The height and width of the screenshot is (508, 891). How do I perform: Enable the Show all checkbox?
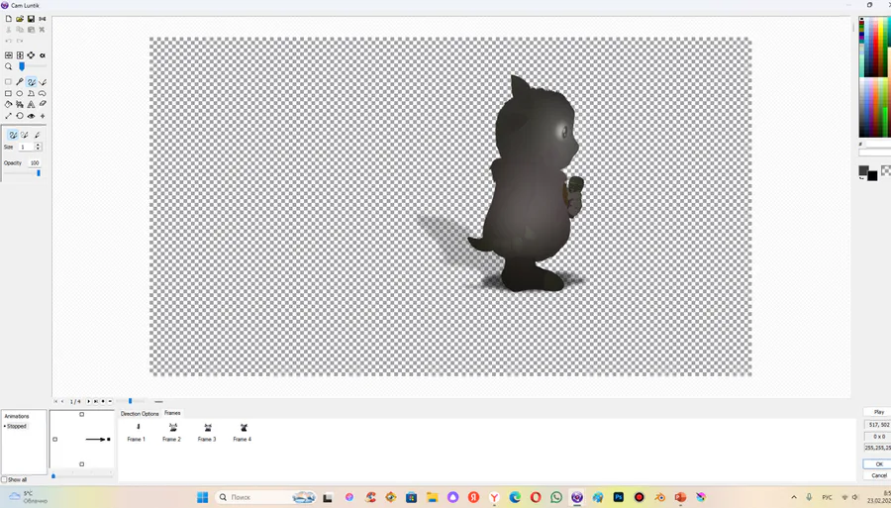click(4, 479)
